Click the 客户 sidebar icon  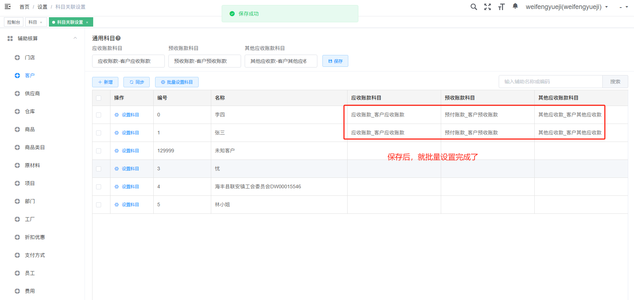(x=17, y=75)
